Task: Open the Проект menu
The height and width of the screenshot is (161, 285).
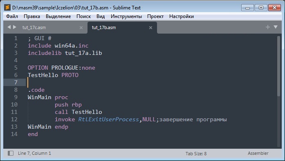Action: point(155,16)
